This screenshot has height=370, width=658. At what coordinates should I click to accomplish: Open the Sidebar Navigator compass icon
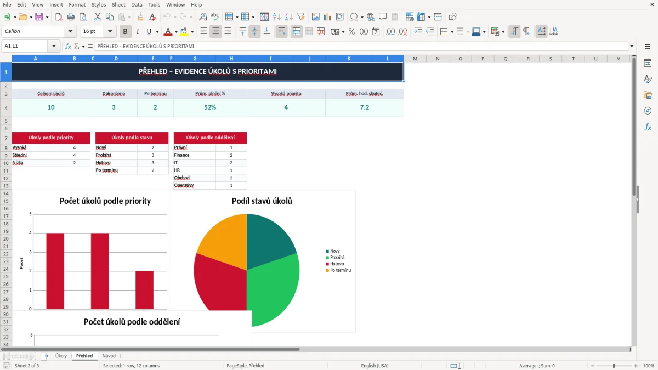point(648,111)
